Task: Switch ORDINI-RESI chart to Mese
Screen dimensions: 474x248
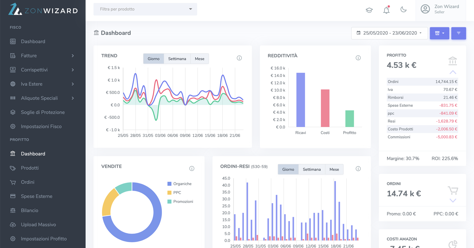Action: pos(334,169)
